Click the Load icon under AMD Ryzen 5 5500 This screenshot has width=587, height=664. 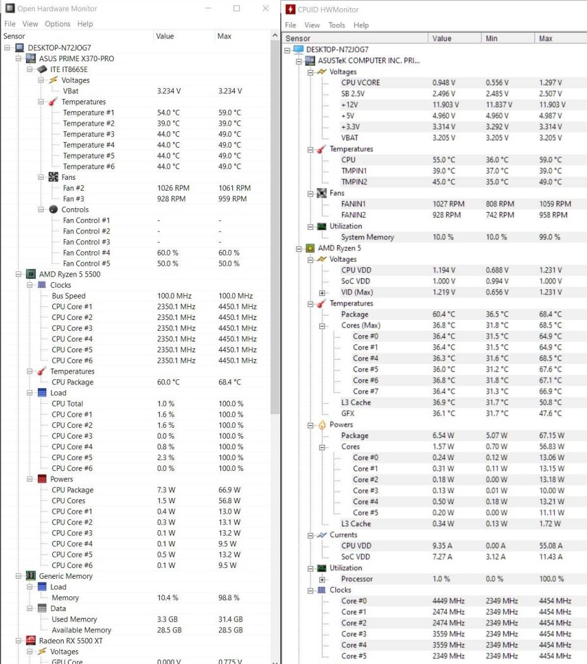point(42,393)
